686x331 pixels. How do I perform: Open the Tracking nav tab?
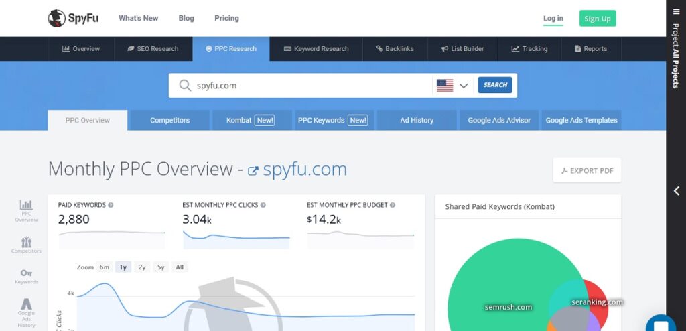pyautogui.click(x=529, y=49)
